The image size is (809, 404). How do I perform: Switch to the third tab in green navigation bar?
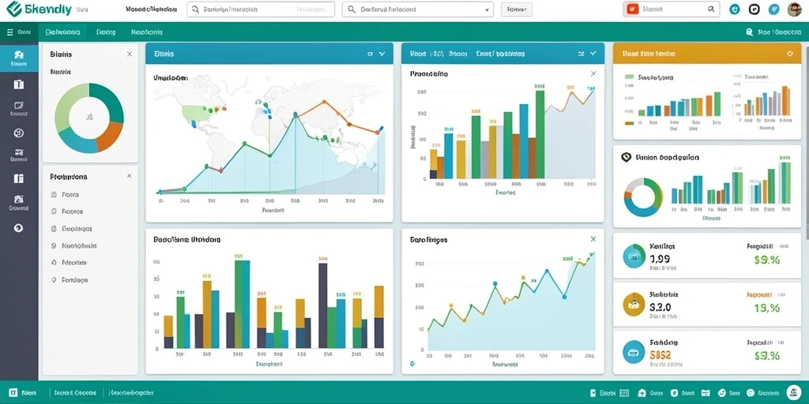(x=146, y=32)
